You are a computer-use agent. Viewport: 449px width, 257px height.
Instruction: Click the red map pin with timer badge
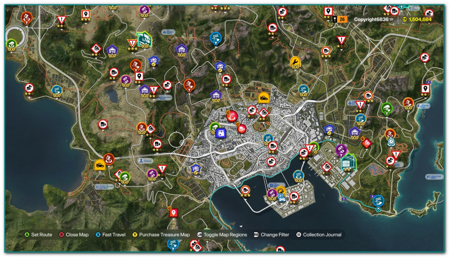pos(173,213)
